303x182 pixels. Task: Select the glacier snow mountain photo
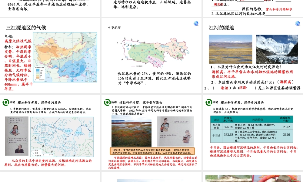click(277, 49)
